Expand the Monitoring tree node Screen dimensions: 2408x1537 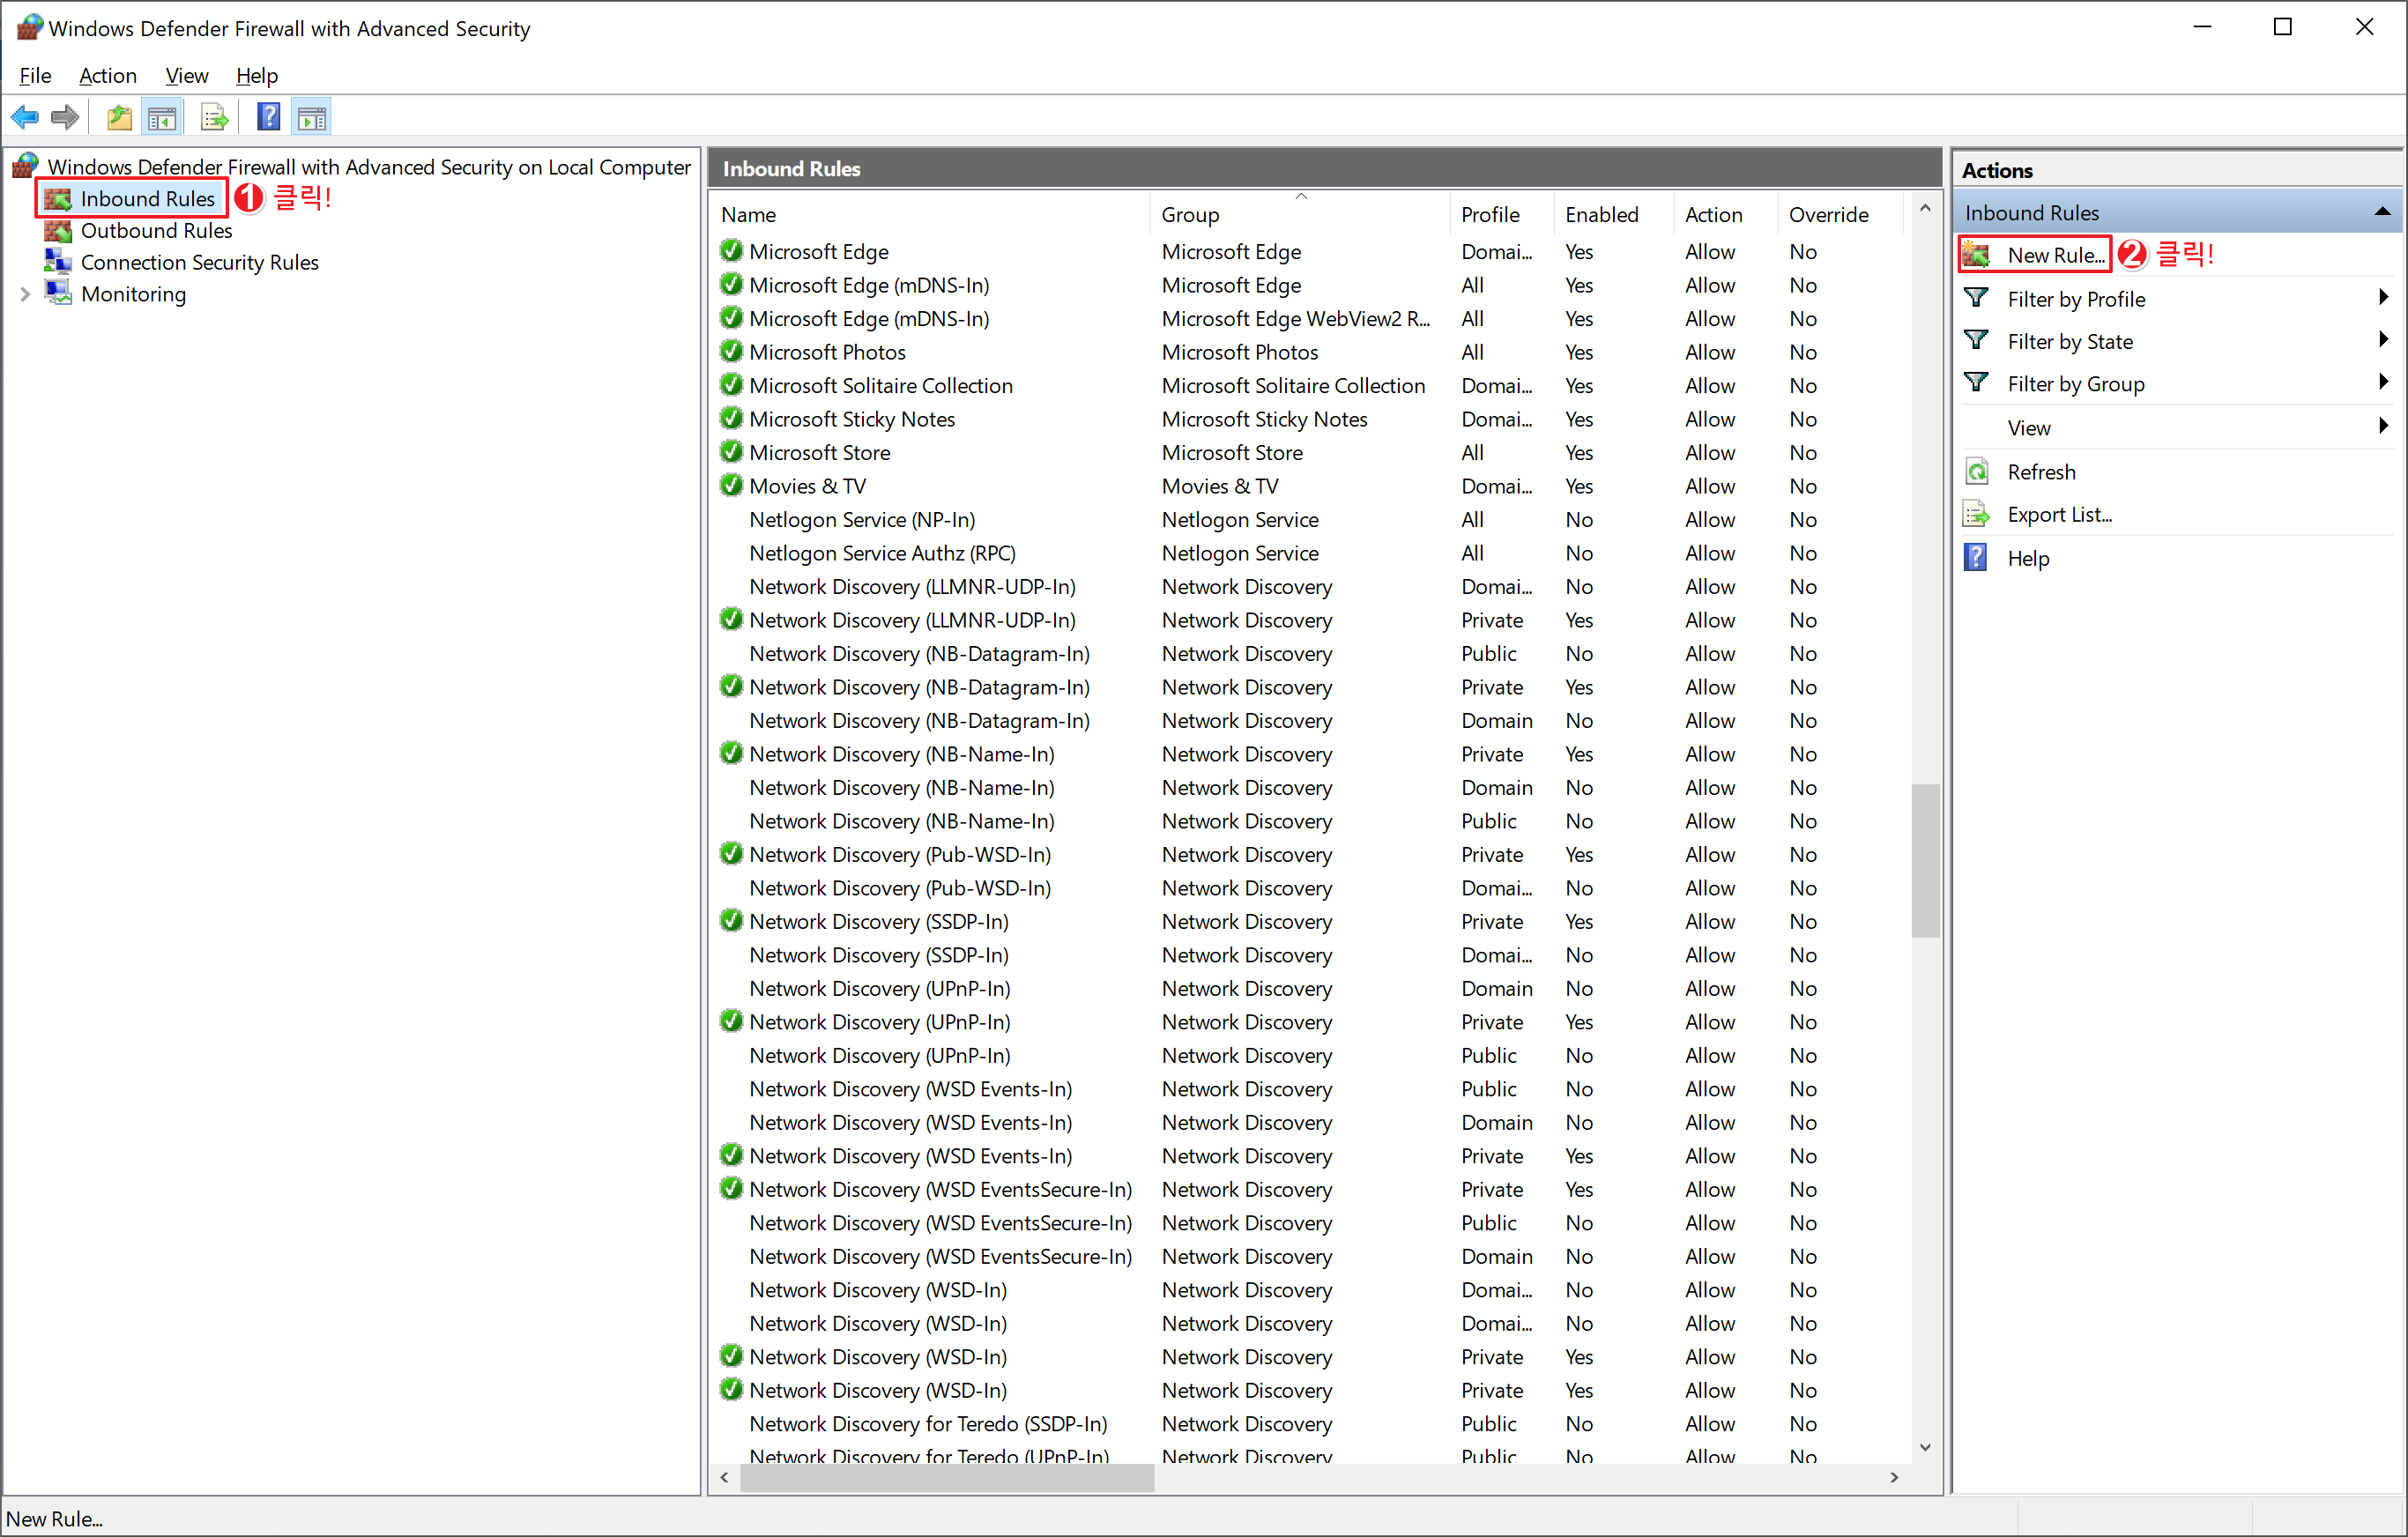coord(25,294)
